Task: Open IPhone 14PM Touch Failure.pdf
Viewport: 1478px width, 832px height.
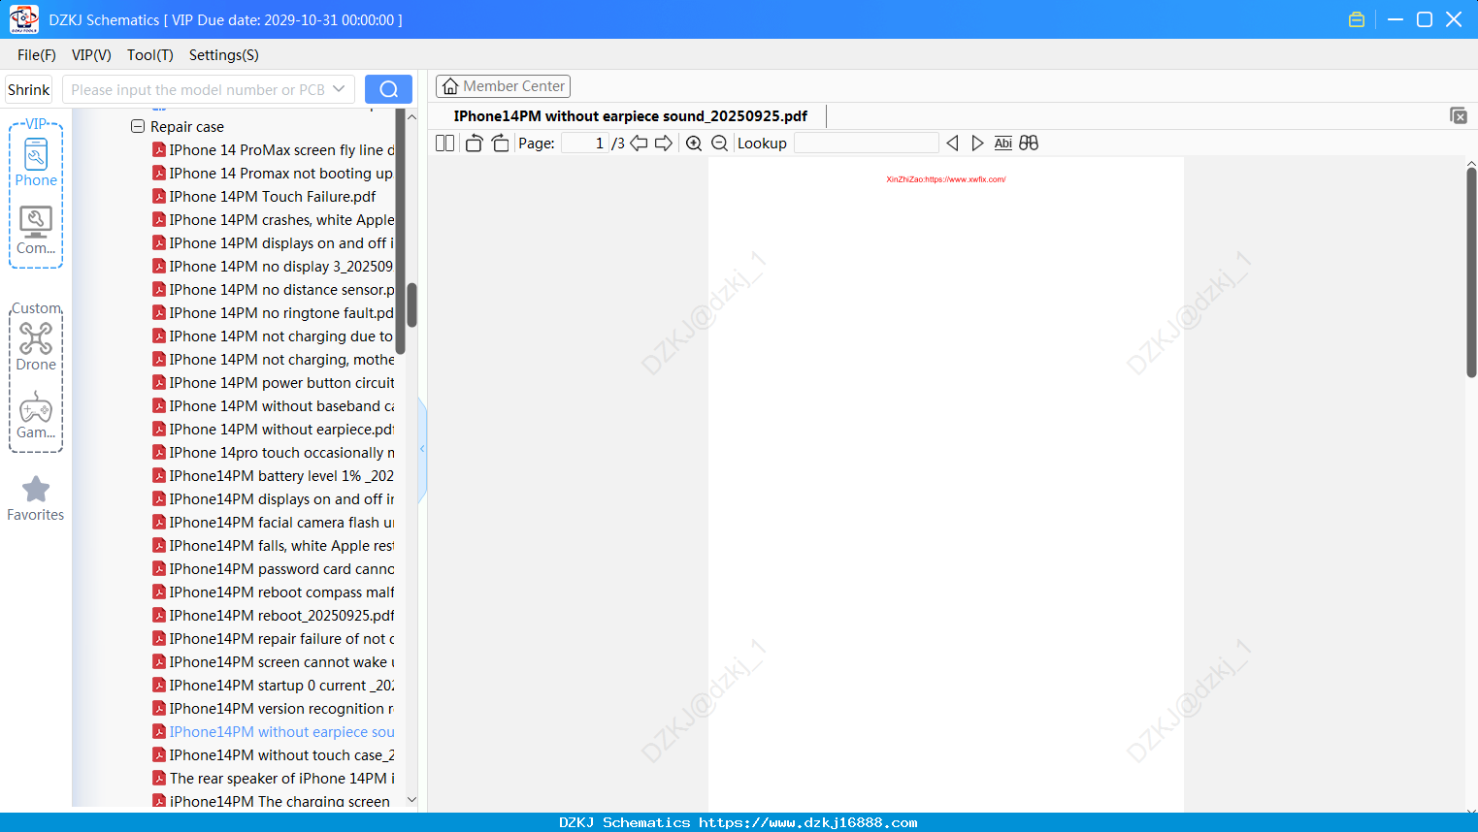Action: coord(264,197)
